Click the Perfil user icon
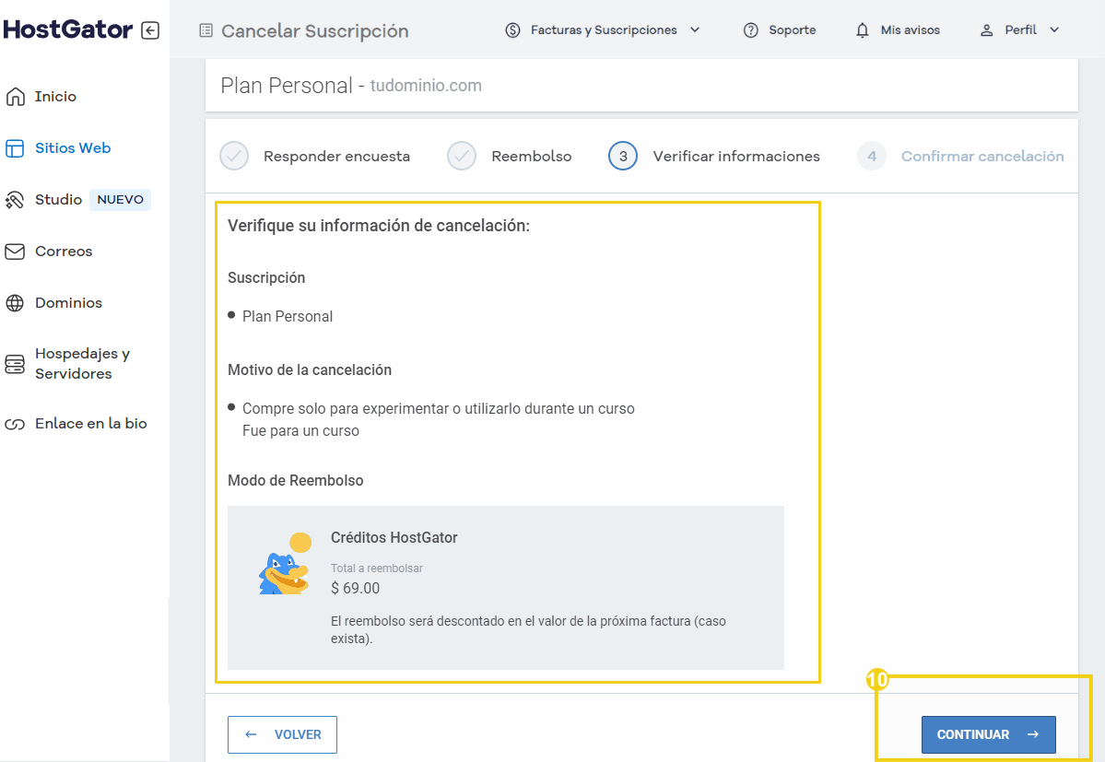This screenshot has height=762, width=1105. coord(987,30)
